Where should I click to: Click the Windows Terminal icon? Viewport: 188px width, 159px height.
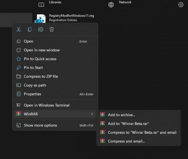click(18, 105)
